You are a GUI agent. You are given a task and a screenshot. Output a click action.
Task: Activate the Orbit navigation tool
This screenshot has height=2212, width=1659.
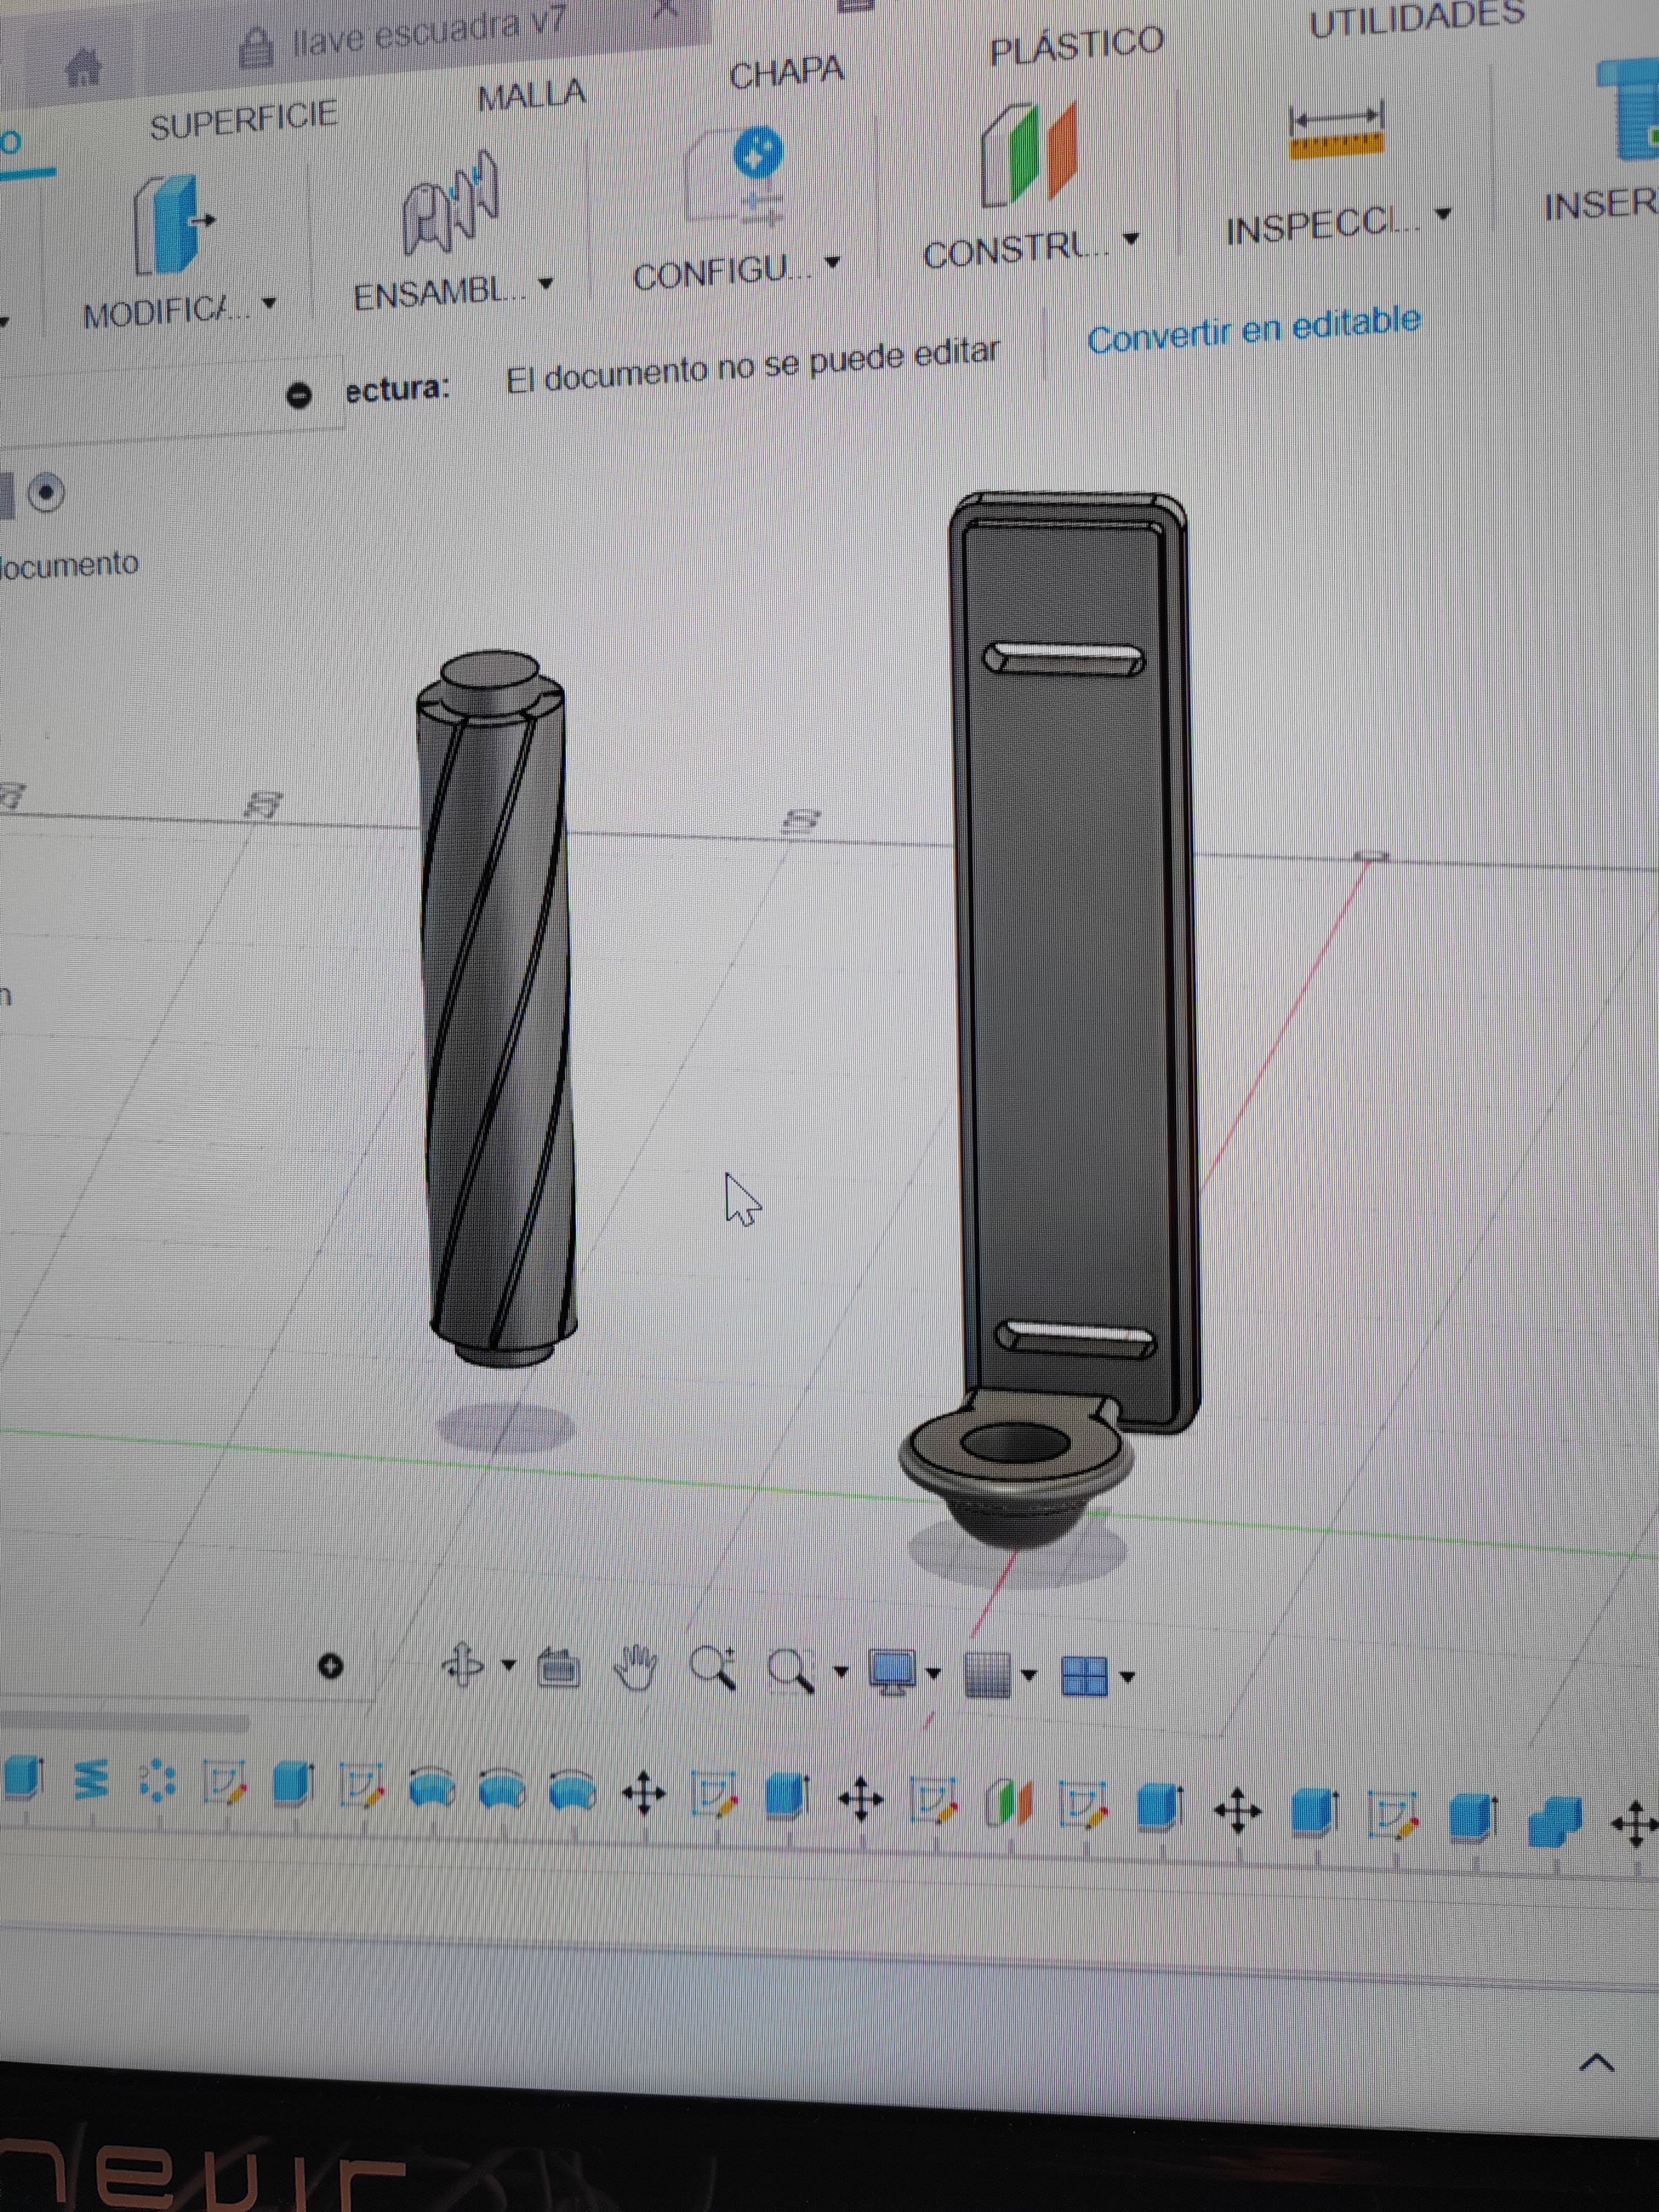[463, 1665]
